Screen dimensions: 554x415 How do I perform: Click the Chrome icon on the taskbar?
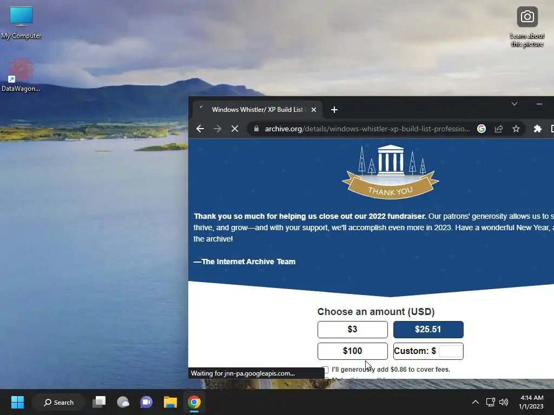(194, 402)
